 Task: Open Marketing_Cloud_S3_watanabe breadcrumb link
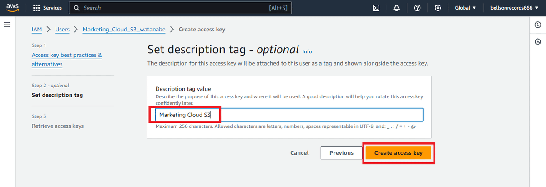(x=124, y=29)
